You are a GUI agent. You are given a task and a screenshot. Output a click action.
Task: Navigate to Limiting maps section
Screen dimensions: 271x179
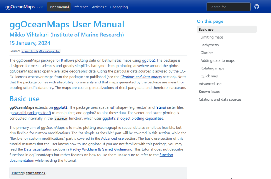coord(212,37)
